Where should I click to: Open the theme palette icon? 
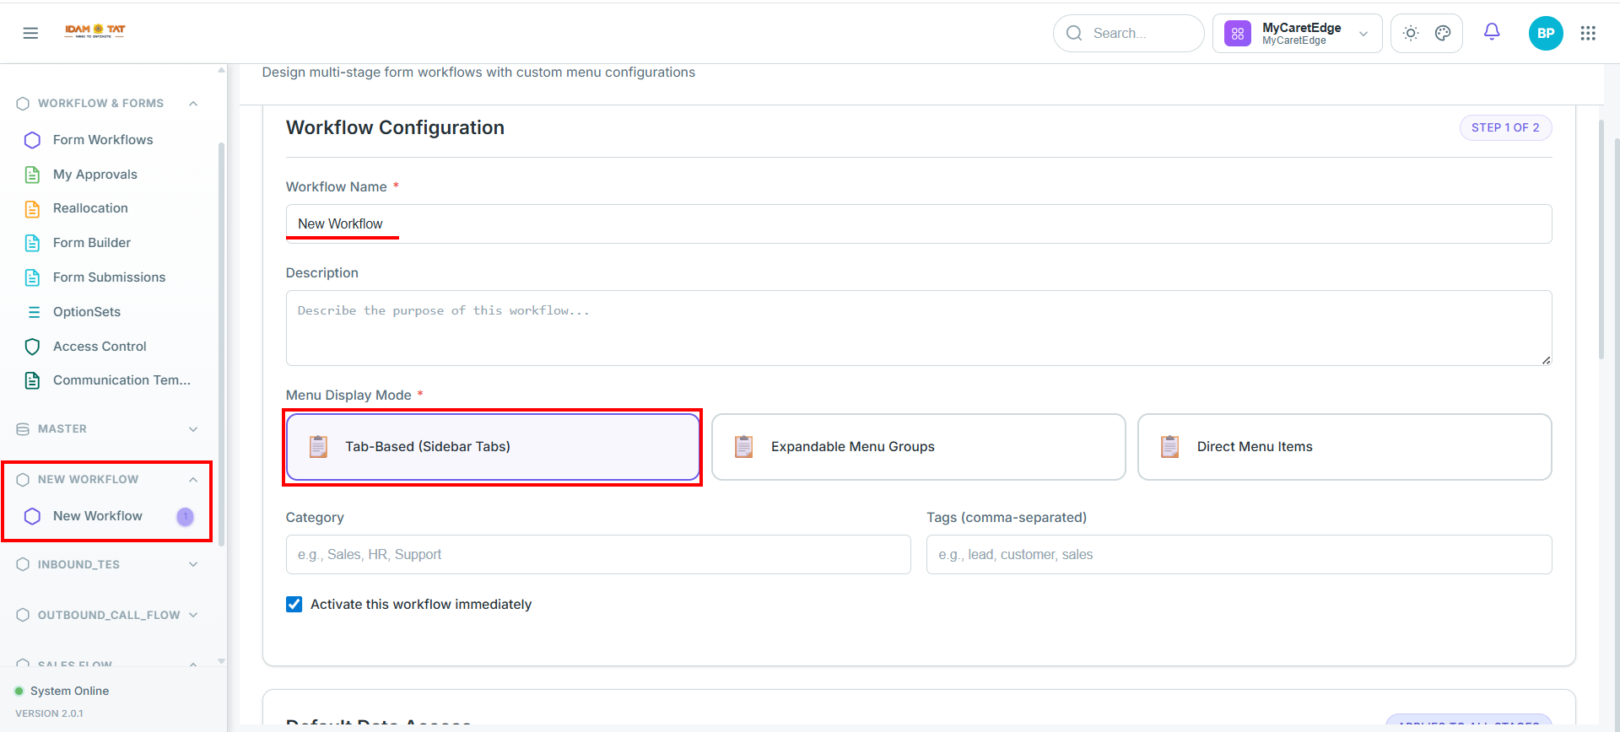coord(1443,33)
